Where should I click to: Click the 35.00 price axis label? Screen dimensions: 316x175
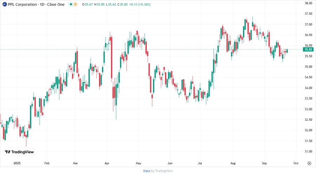point(308,66)
